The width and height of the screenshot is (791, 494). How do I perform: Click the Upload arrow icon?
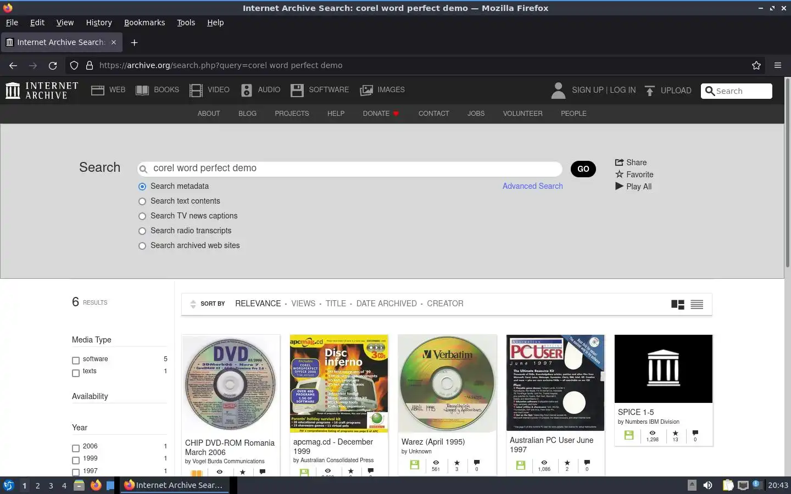point(650,91)
